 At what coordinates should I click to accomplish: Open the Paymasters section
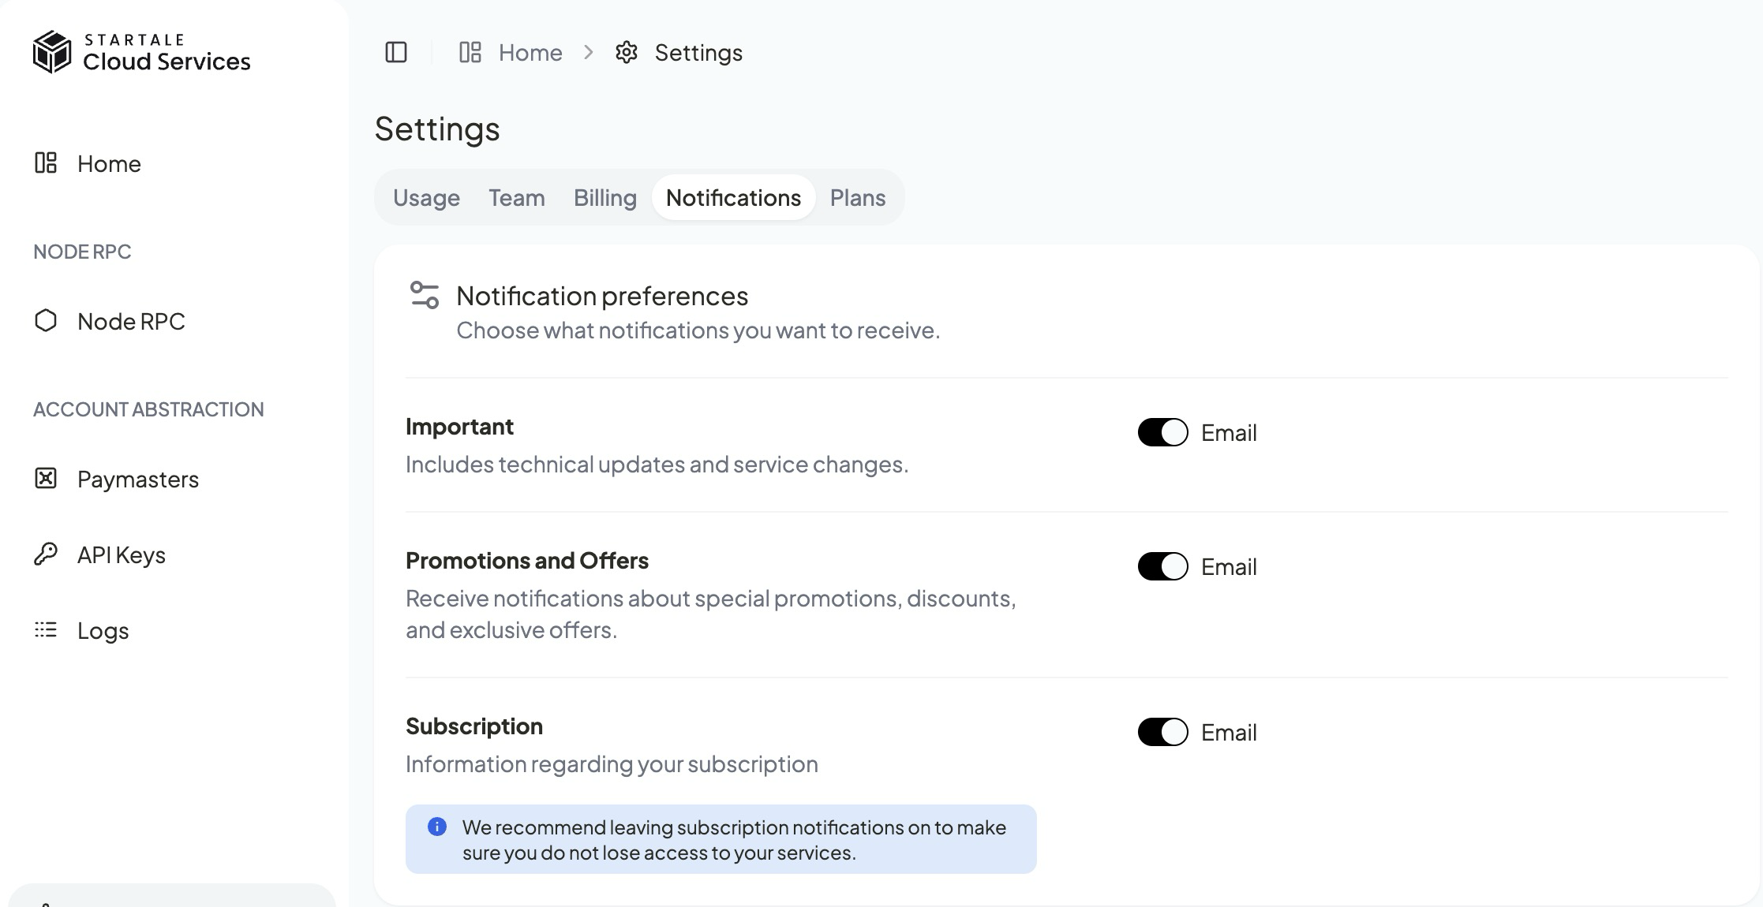tap(138, 479)
